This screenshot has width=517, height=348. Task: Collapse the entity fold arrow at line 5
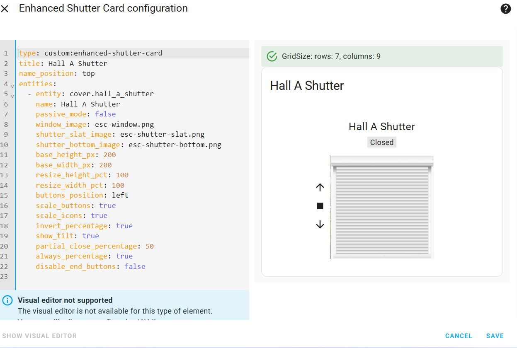tap(12, 96)
